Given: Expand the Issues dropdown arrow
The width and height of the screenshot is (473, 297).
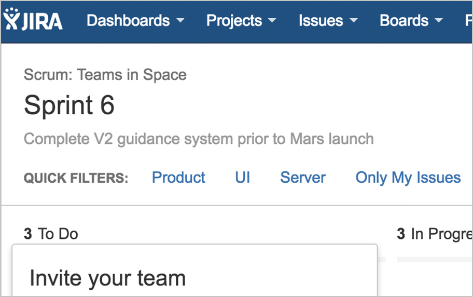Looking at the screenshot, I should [x=354, y=20].
